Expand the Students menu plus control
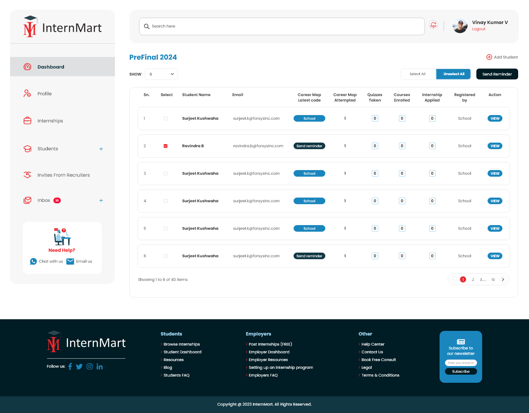Image resolution: width=529 pixels, height=413 pixels. [101, 148]
